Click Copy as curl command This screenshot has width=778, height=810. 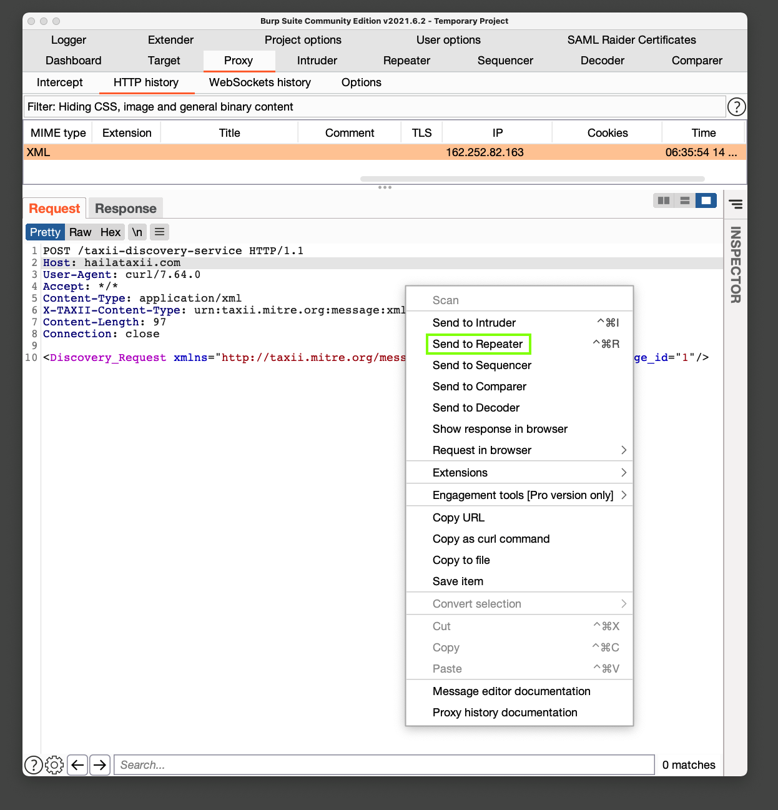(x=491, y=539)
